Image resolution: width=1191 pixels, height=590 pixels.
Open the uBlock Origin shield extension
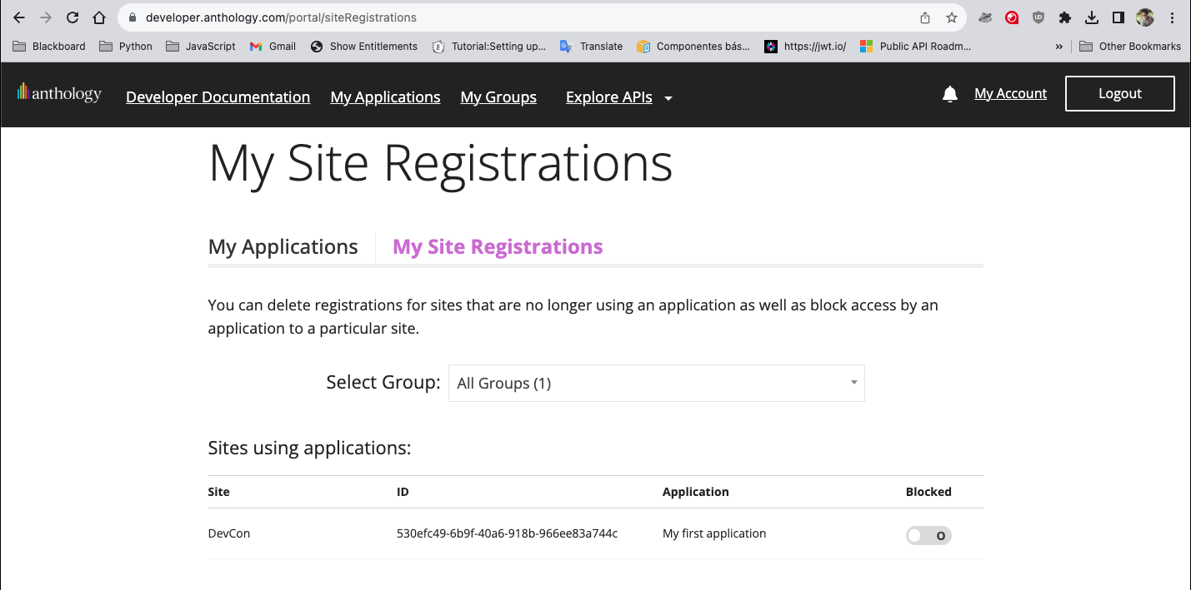(1038, 17)
